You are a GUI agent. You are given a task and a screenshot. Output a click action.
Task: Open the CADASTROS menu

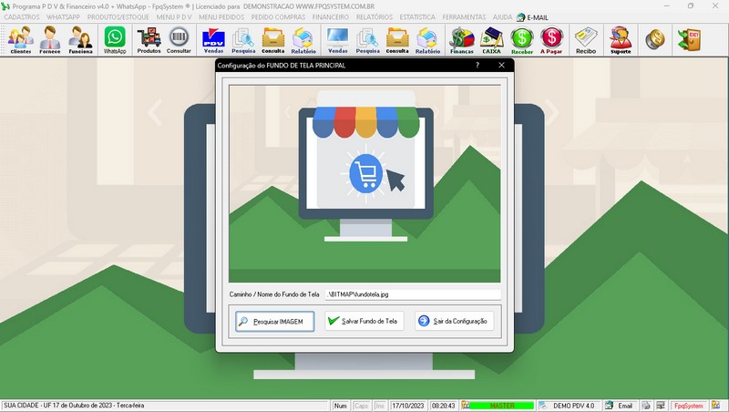coord(22,17)
